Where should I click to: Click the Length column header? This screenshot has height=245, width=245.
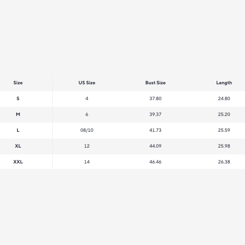[224, 83]
